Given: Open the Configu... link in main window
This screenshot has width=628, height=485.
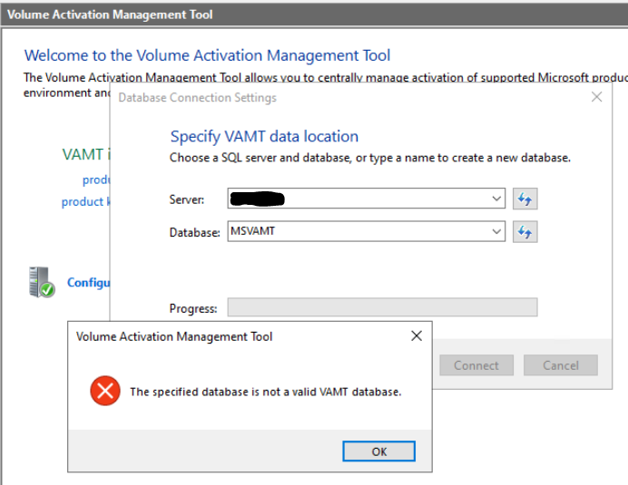Looking at the screenshot, I should 89,283.
